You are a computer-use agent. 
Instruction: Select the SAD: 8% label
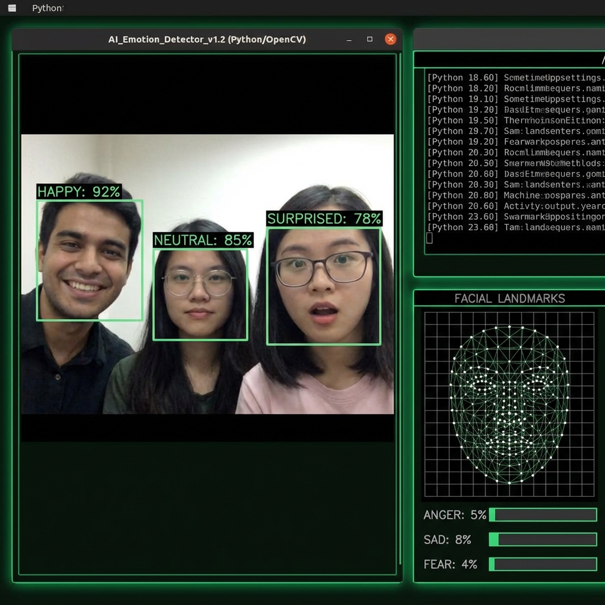447,539
